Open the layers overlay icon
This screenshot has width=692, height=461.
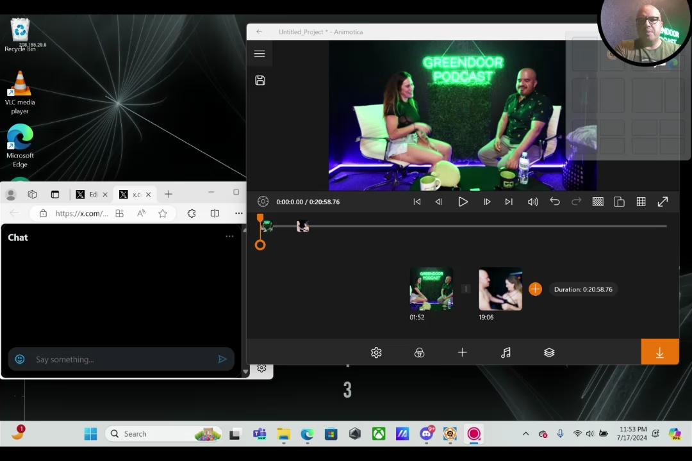549,353
